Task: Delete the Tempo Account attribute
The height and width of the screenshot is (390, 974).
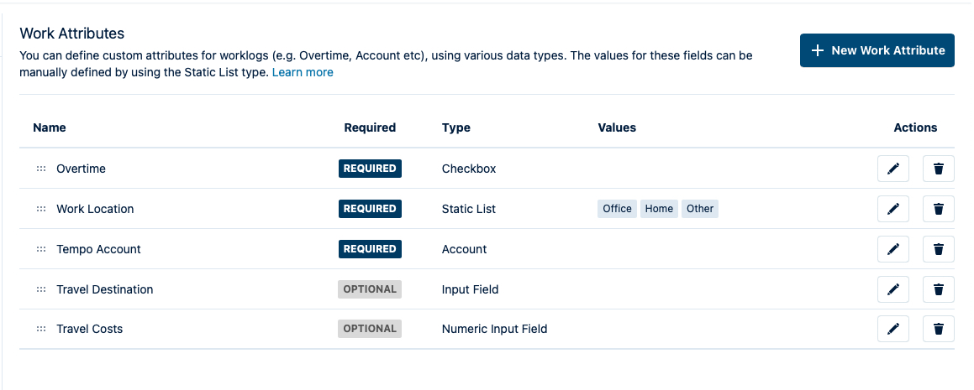Action: pos(938,249)
